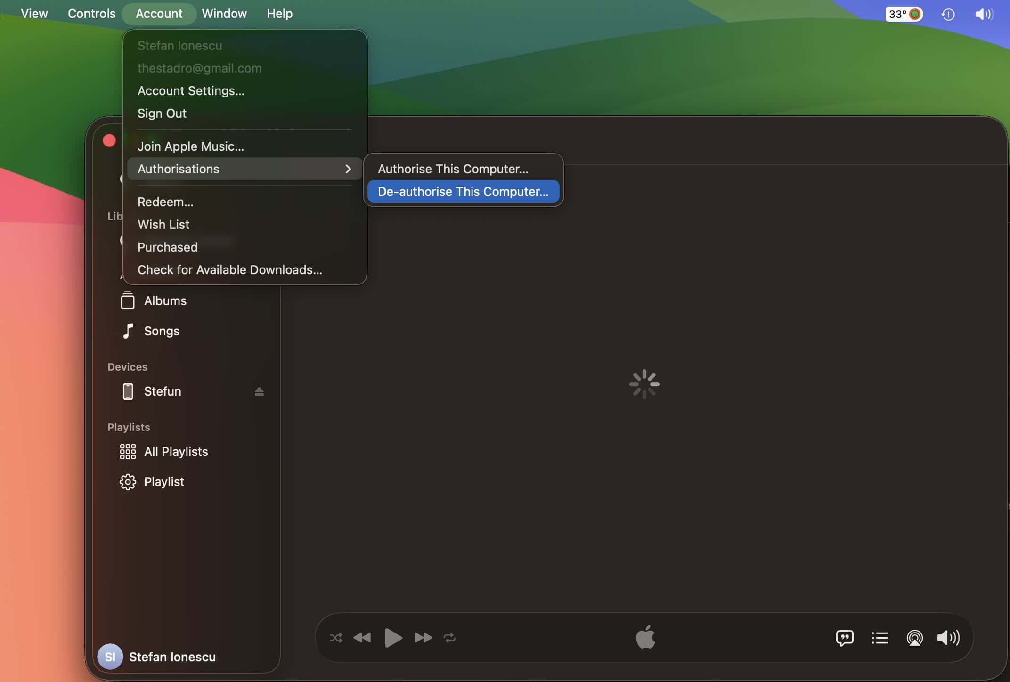Open the lyrics panel

844,638
